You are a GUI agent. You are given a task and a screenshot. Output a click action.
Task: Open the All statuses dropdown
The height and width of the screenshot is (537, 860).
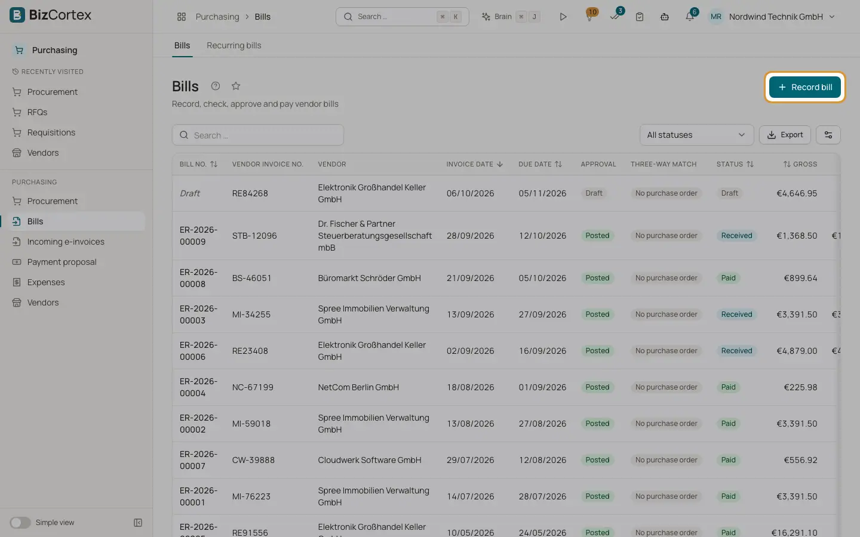click(696, 135)
